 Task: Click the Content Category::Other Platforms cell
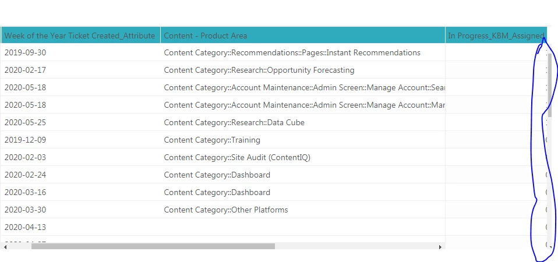pos(226,210)
